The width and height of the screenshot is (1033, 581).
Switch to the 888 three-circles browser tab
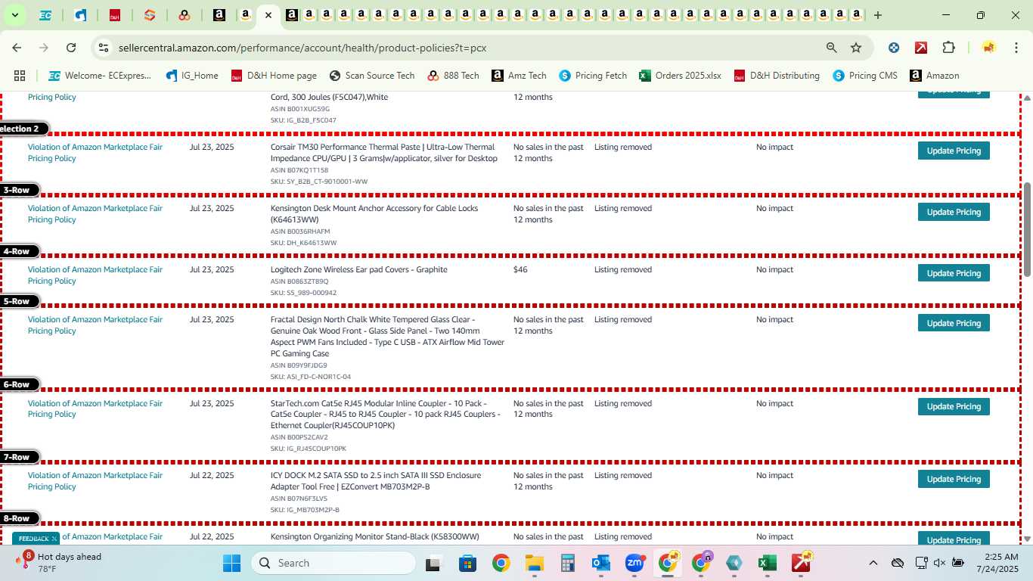coord(185,15)
